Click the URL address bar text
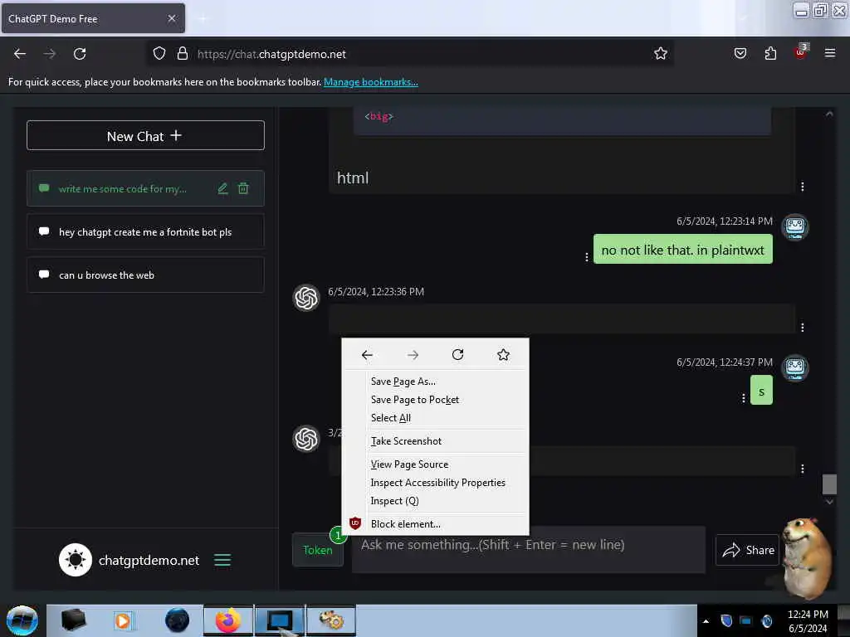The height and width of the screenshot is (637, 850). tap(271, 54)
